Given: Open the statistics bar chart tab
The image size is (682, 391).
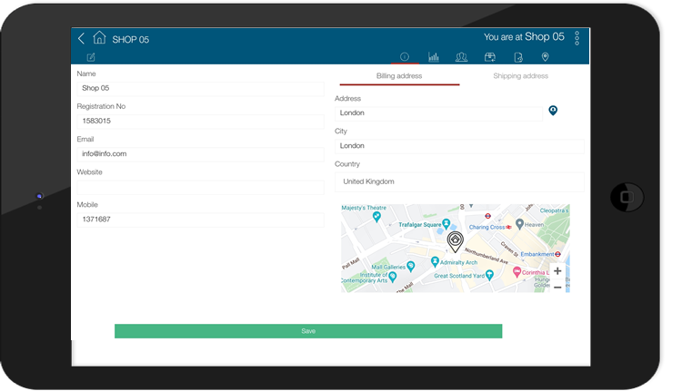Looking at the screenshot, I should click(434, 57).
